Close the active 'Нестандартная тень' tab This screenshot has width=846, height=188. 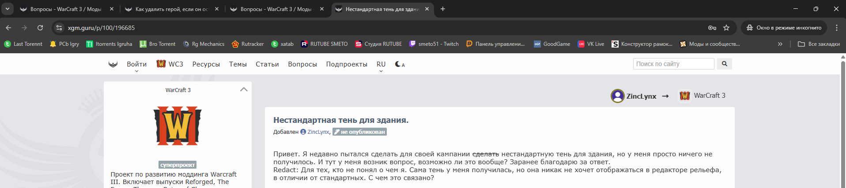pos(427,9)
